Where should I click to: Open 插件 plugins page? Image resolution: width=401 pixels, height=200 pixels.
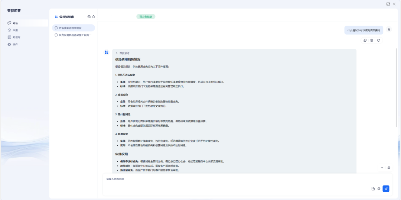coord(15,44)
